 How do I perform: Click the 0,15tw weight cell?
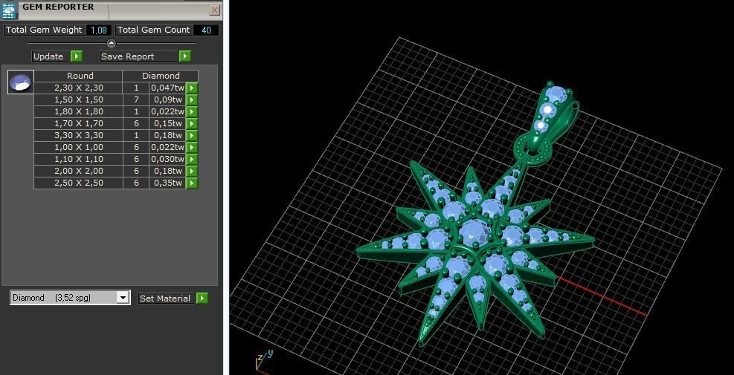point(167,123)
